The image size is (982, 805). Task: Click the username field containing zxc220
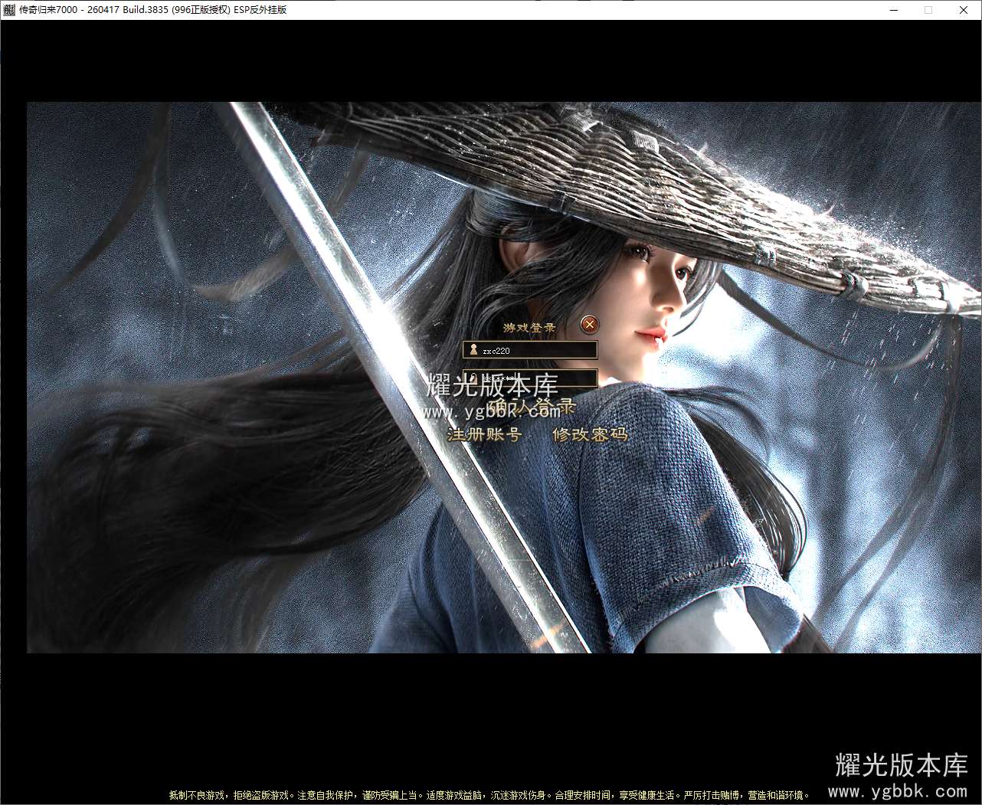[x=530, y=350]
